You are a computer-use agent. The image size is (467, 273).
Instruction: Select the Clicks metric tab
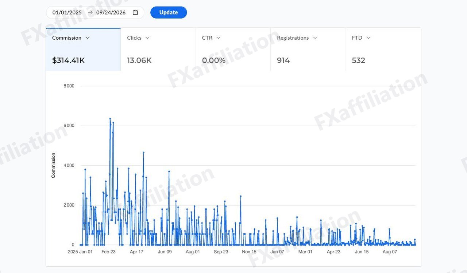tap(158, 50)
